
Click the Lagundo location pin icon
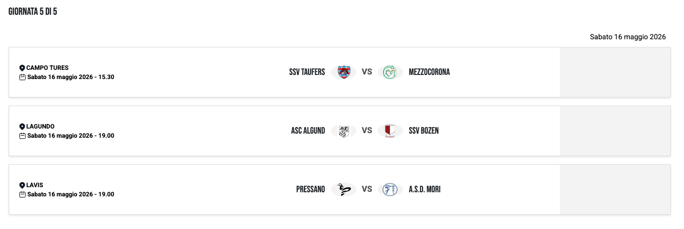point(22,126)
